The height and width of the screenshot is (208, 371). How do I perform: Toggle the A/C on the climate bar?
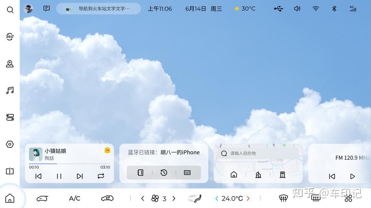[x=74, y=198]
